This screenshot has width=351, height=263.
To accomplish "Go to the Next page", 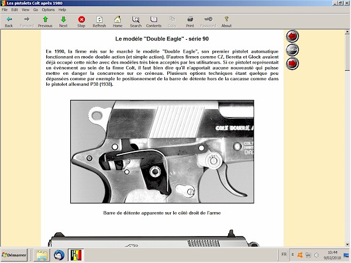I will (x=63, y=22).
